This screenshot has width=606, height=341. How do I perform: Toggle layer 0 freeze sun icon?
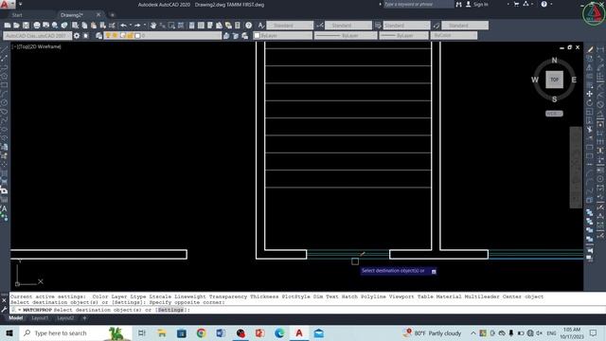click(116, 36)
